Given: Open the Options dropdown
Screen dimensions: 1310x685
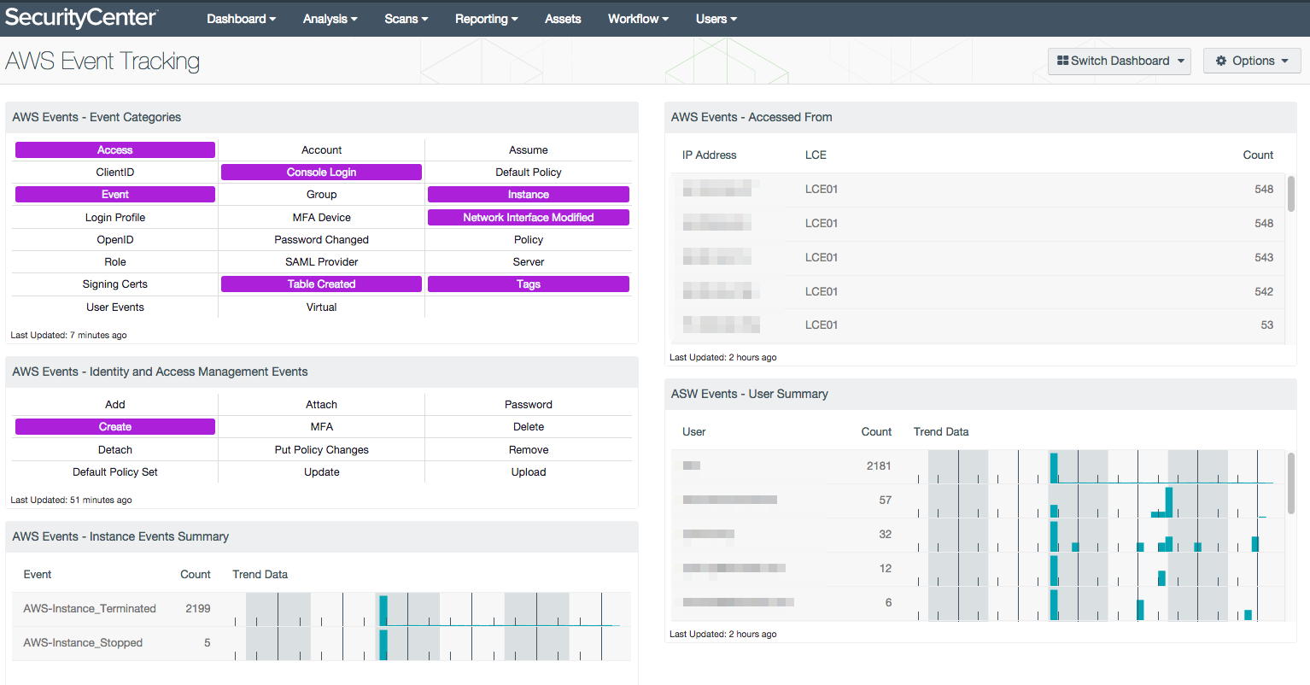Looking at the screenshot, I should click(1252, 61).
